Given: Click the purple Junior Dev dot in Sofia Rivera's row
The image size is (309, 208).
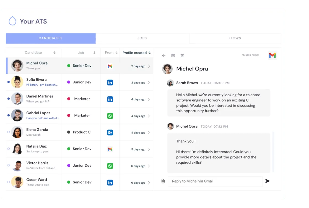Looking at the screenshot, I should (x=69, y=82).
